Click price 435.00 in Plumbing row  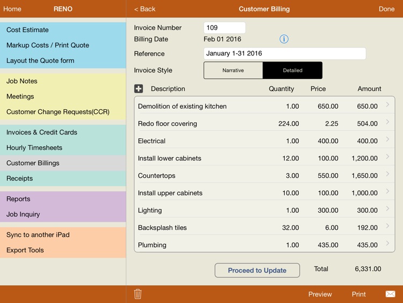(x=328, y=245)
